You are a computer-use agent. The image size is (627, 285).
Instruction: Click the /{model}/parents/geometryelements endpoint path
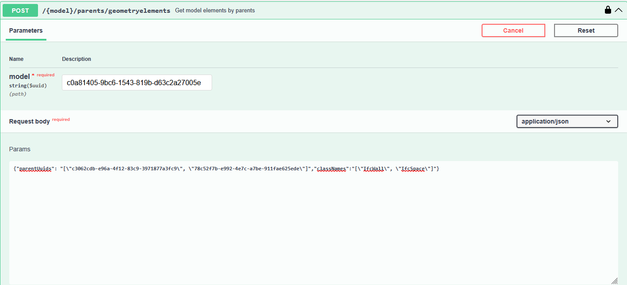pyautogui.click(x=106, y=10)
